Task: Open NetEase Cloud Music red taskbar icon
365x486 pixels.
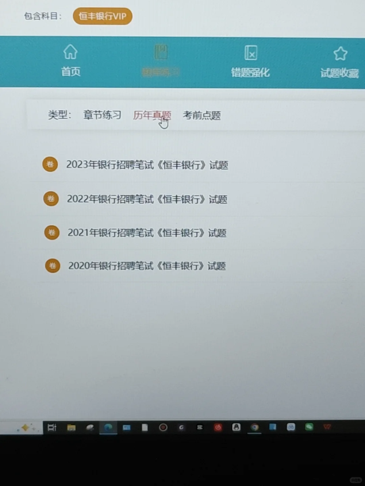Action: (218, 428)
